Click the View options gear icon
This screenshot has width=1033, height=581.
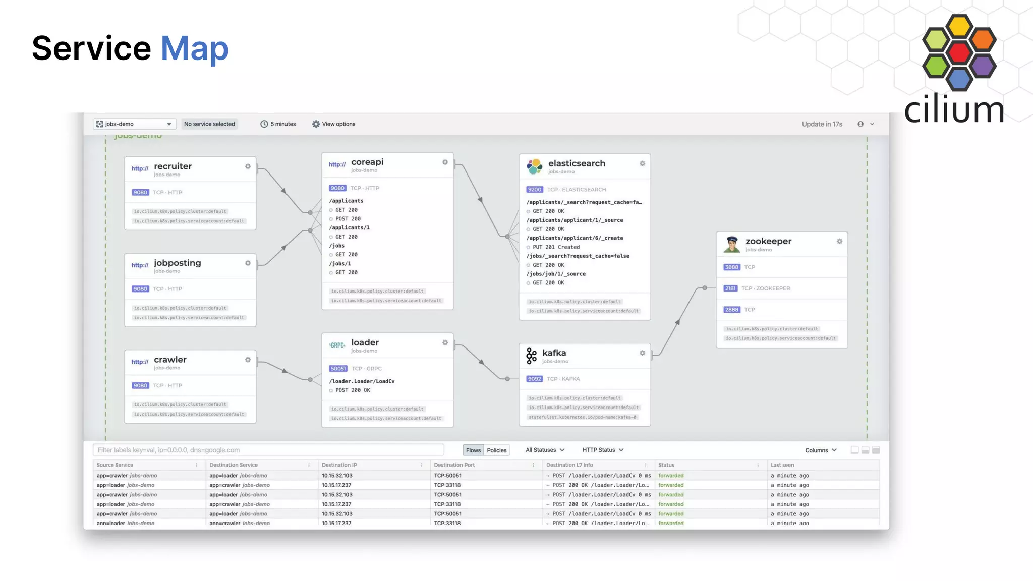click(316, 124)
